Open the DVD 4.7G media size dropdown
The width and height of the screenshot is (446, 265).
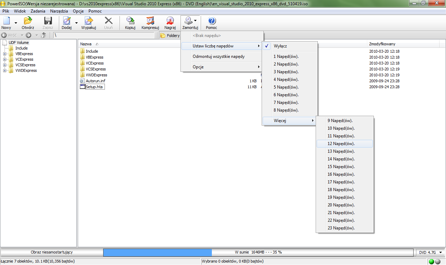[431, 252]
